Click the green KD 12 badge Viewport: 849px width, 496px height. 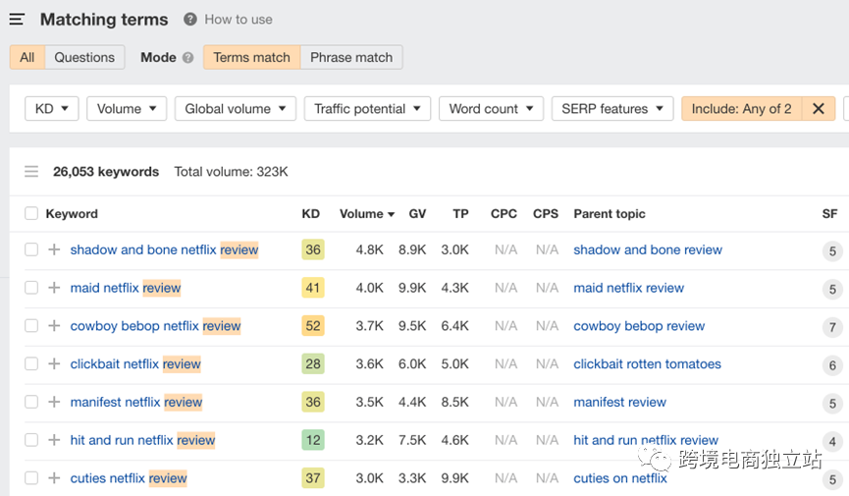coord(313,440)
